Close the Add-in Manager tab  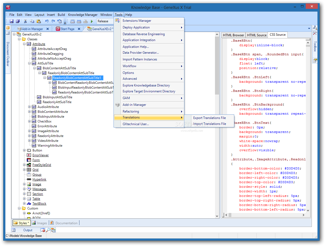click(48, 29)
